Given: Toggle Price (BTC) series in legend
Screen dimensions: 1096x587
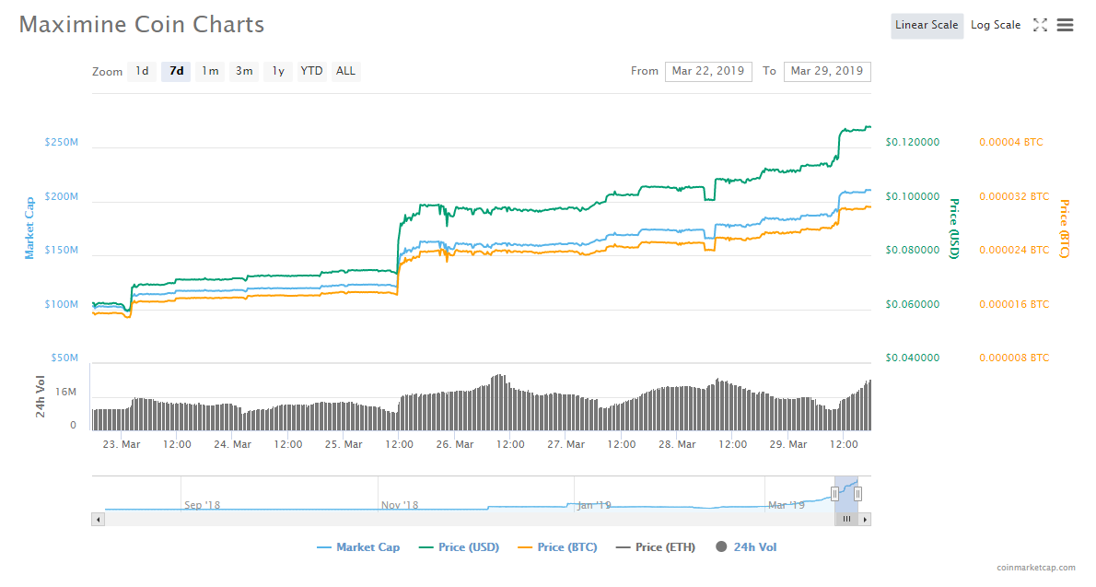Looking at the screenshot, I should point(558,547).
